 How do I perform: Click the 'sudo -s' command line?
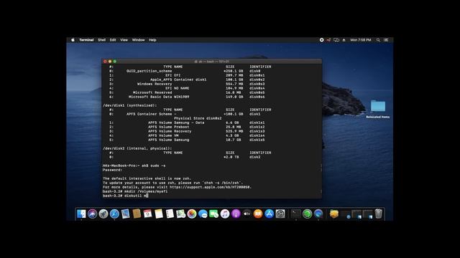click(134, 166)
